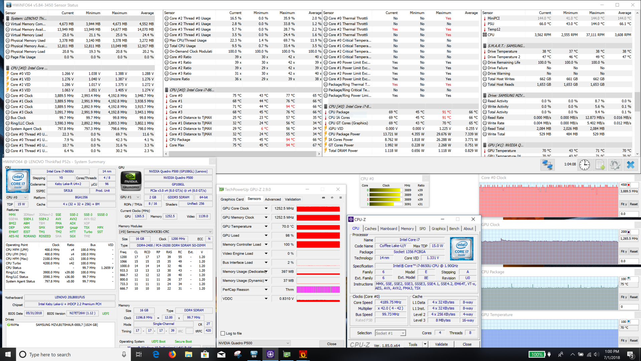Click the red color swatch of Core #0 Clock graph
This screenshot has height=361, width=641.
[629, 185]
